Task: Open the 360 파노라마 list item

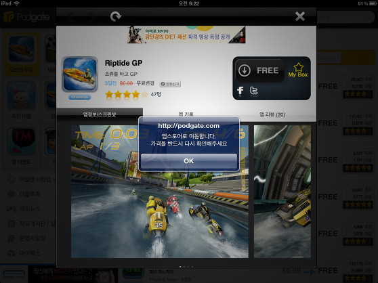Action: tap(161, 272)
